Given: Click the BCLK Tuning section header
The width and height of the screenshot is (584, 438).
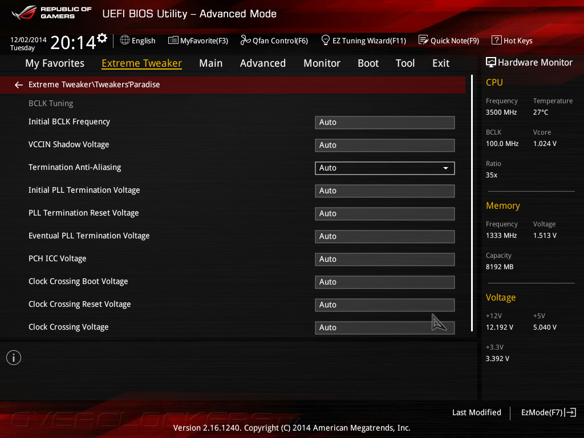Looking at the screenshot, I should point(51,103).
